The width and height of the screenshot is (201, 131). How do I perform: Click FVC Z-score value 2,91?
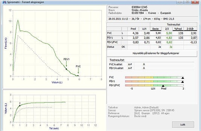click(193, 33)
